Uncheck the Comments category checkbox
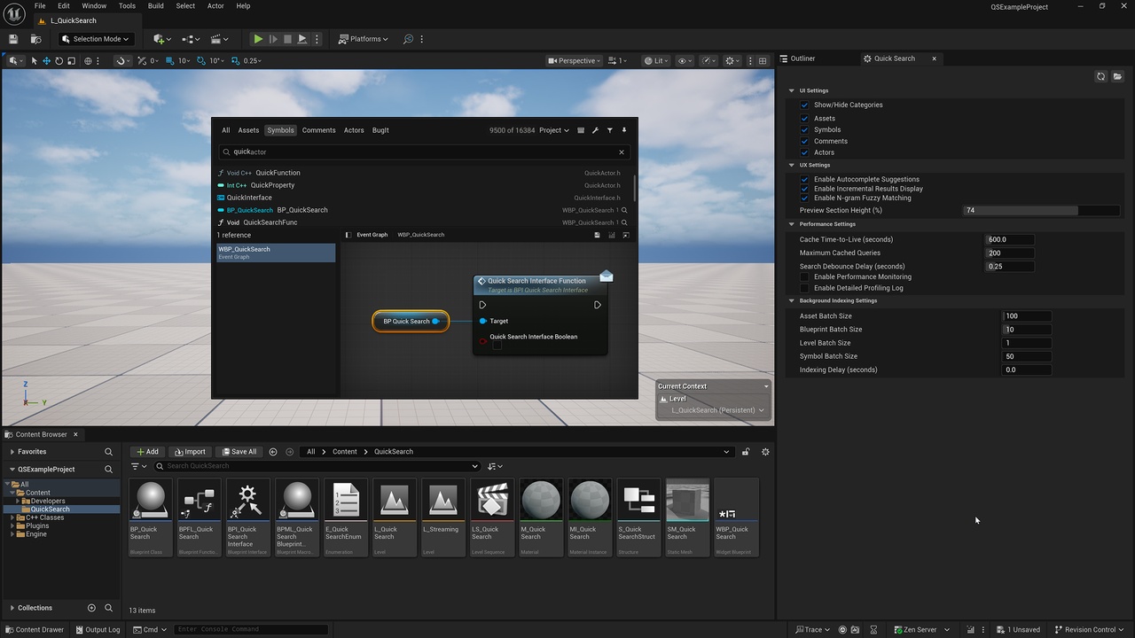The image size is (1135, 638). coord(804,141)
